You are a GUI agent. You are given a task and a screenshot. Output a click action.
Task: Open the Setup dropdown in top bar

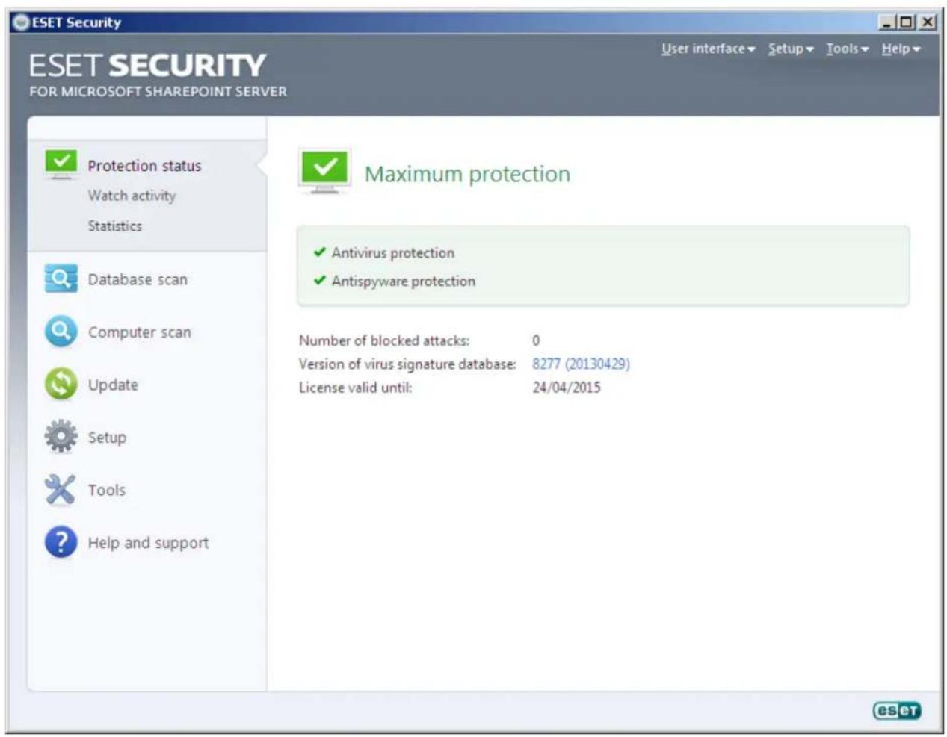point(791,49)
